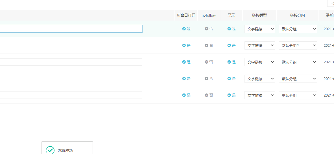Click the nofollow column header
Image resolution: width=334 pixels, height=154 pixels.
coord(209,15)
